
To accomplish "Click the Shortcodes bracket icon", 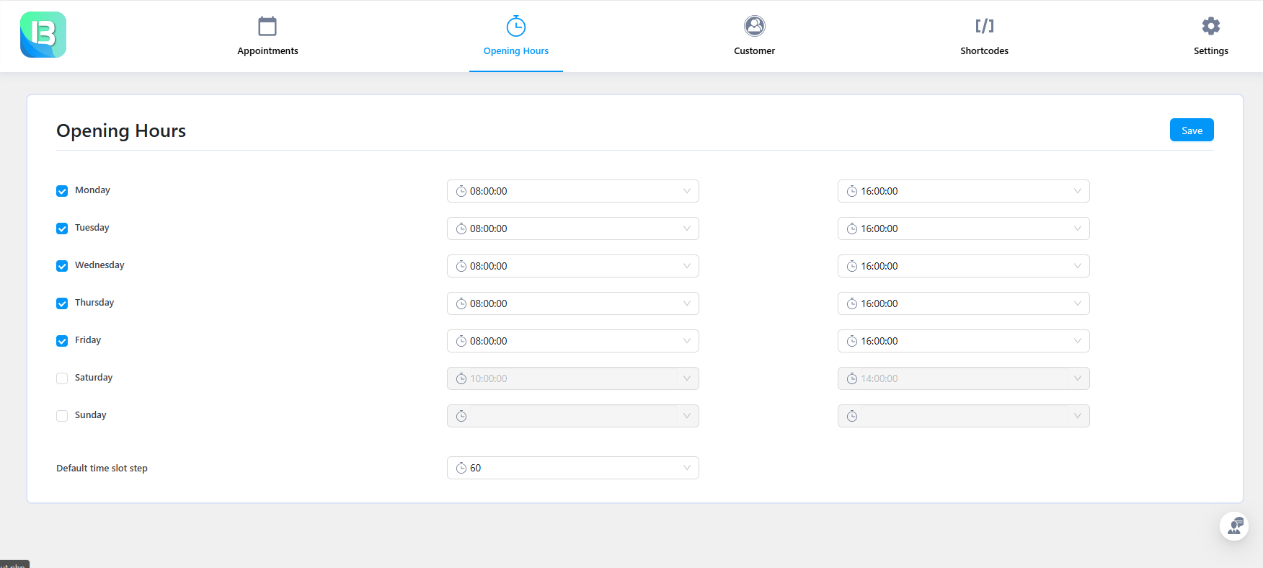I will [985, 26].
